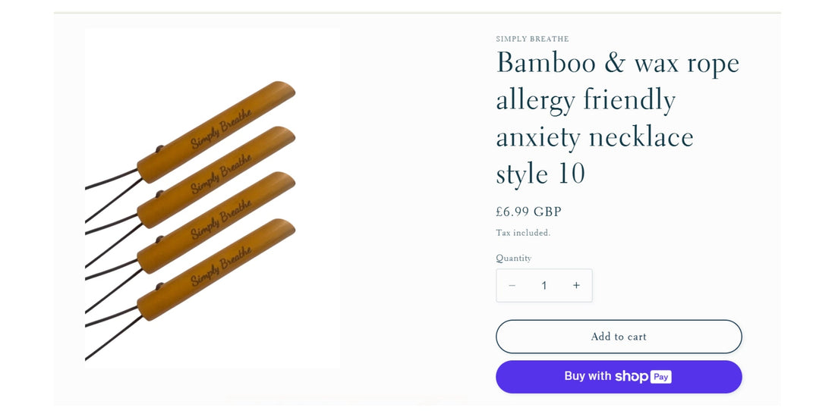Click the white Pay badge icon

point(661,377)
